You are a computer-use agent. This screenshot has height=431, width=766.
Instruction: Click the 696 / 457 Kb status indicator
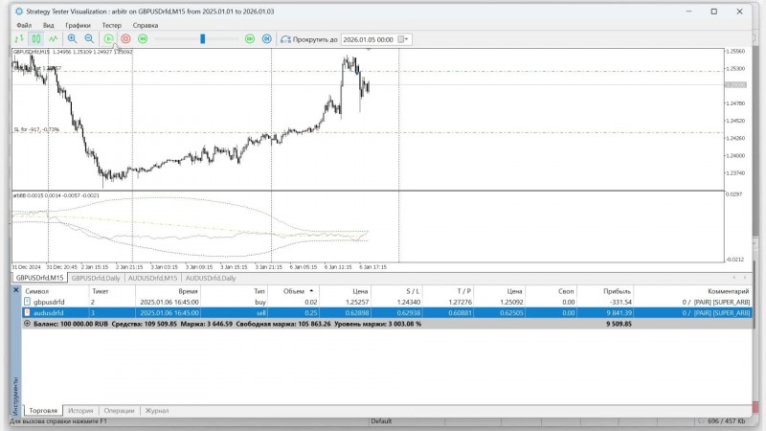(727, 420)
